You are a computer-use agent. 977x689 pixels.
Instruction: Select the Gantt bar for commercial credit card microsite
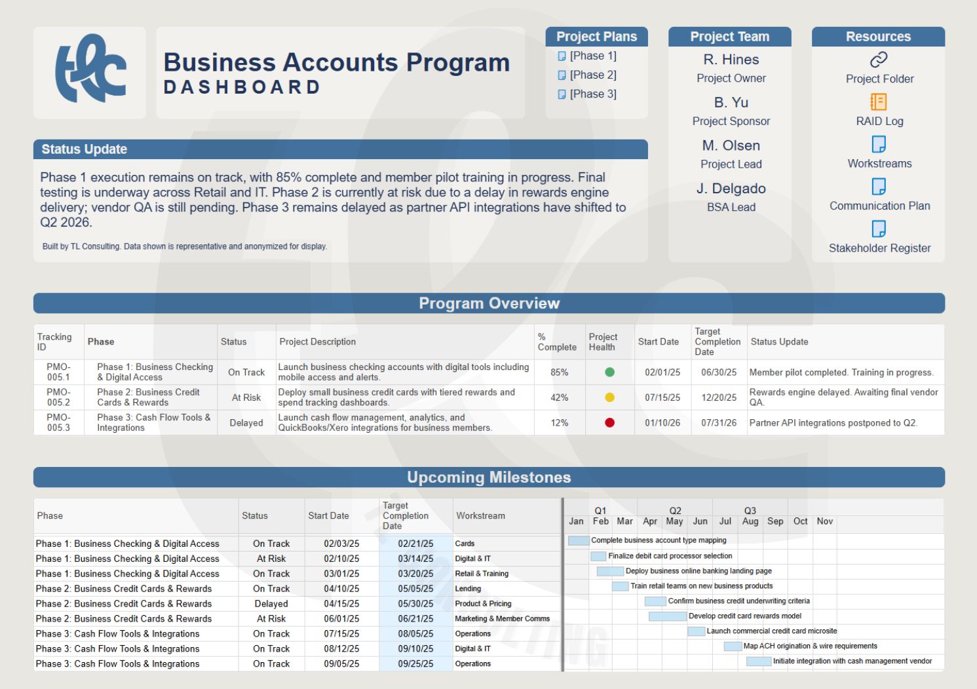(696, 631)
